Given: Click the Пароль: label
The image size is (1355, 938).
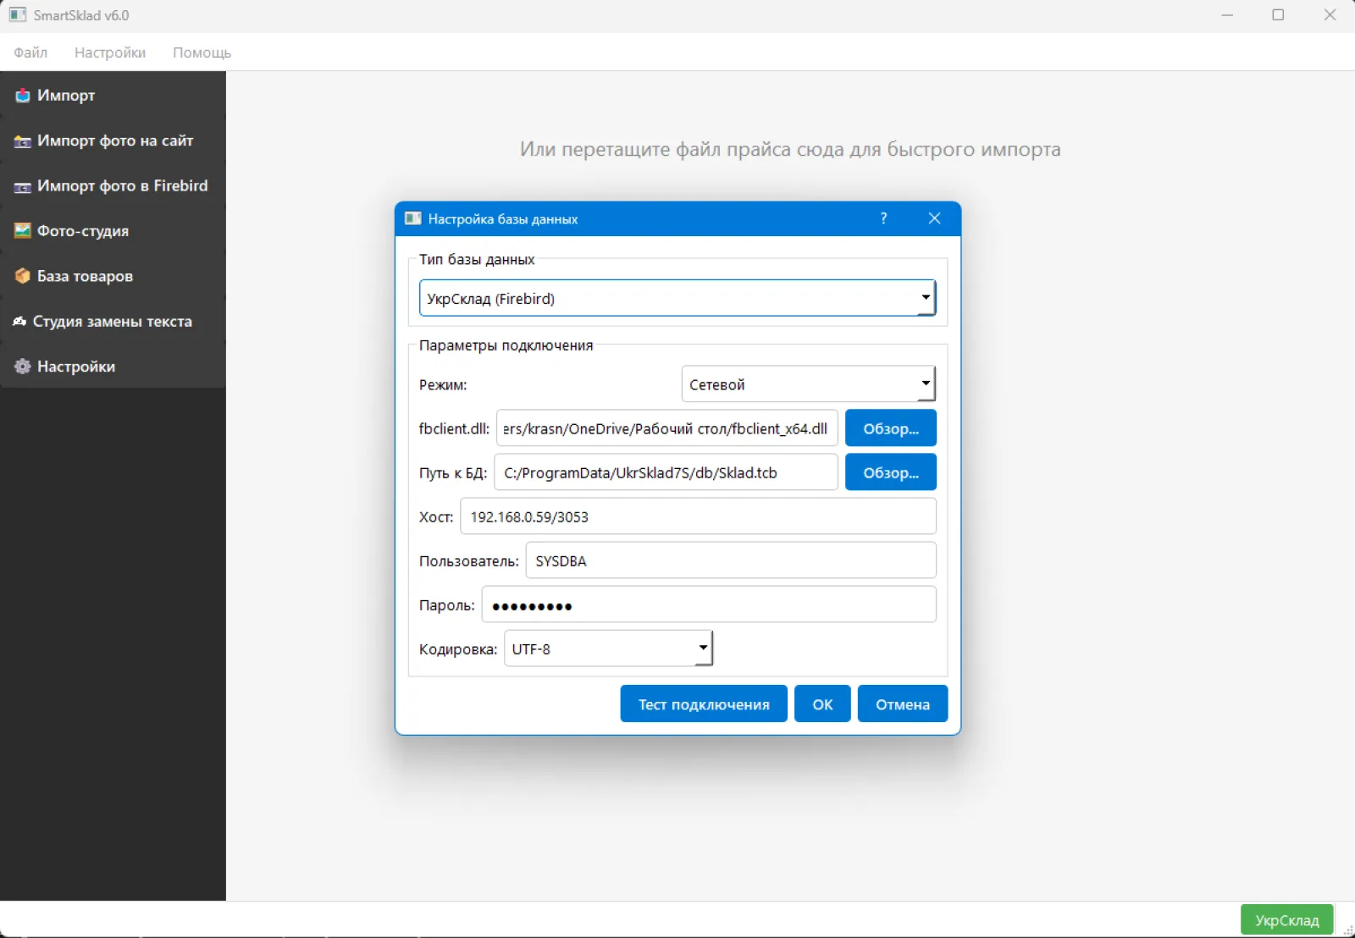Looking at the screenshot, I should pyautogui.click(x=447, y=605).
